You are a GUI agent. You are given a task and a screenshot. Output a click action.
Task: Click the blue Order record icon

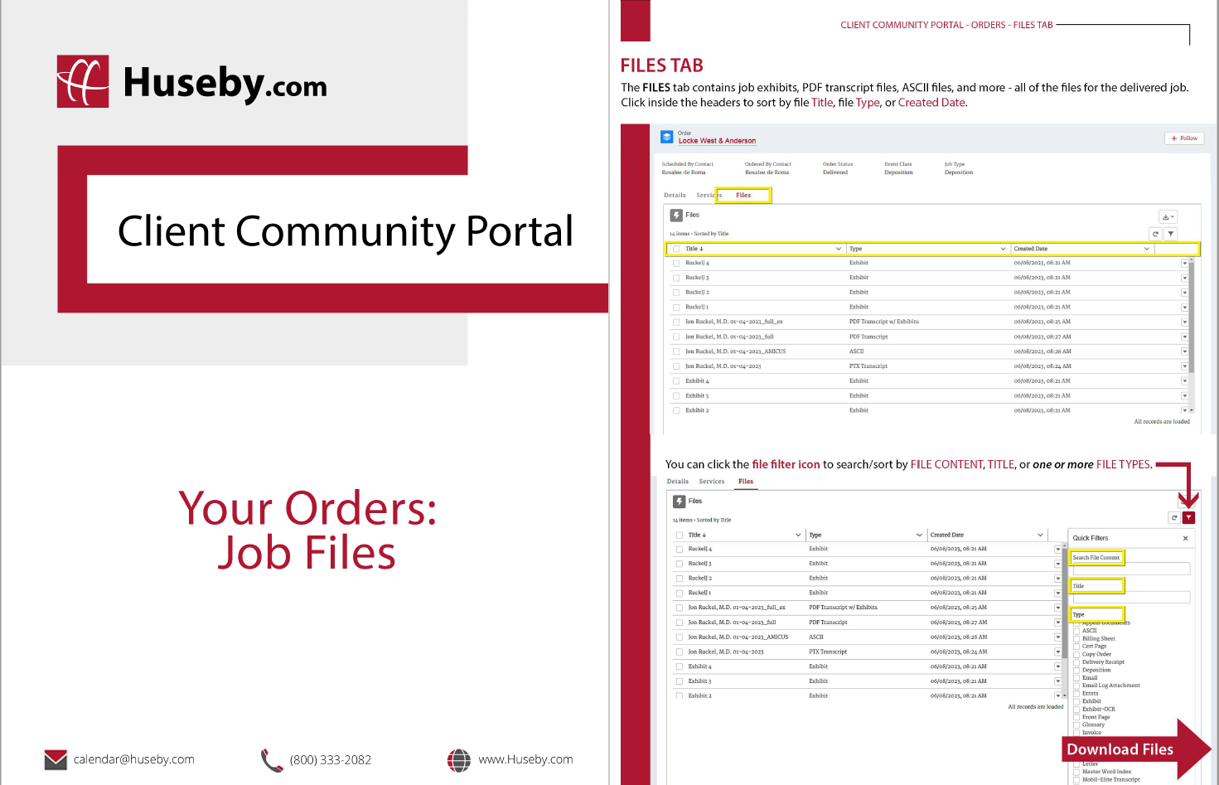coord(667,137)
